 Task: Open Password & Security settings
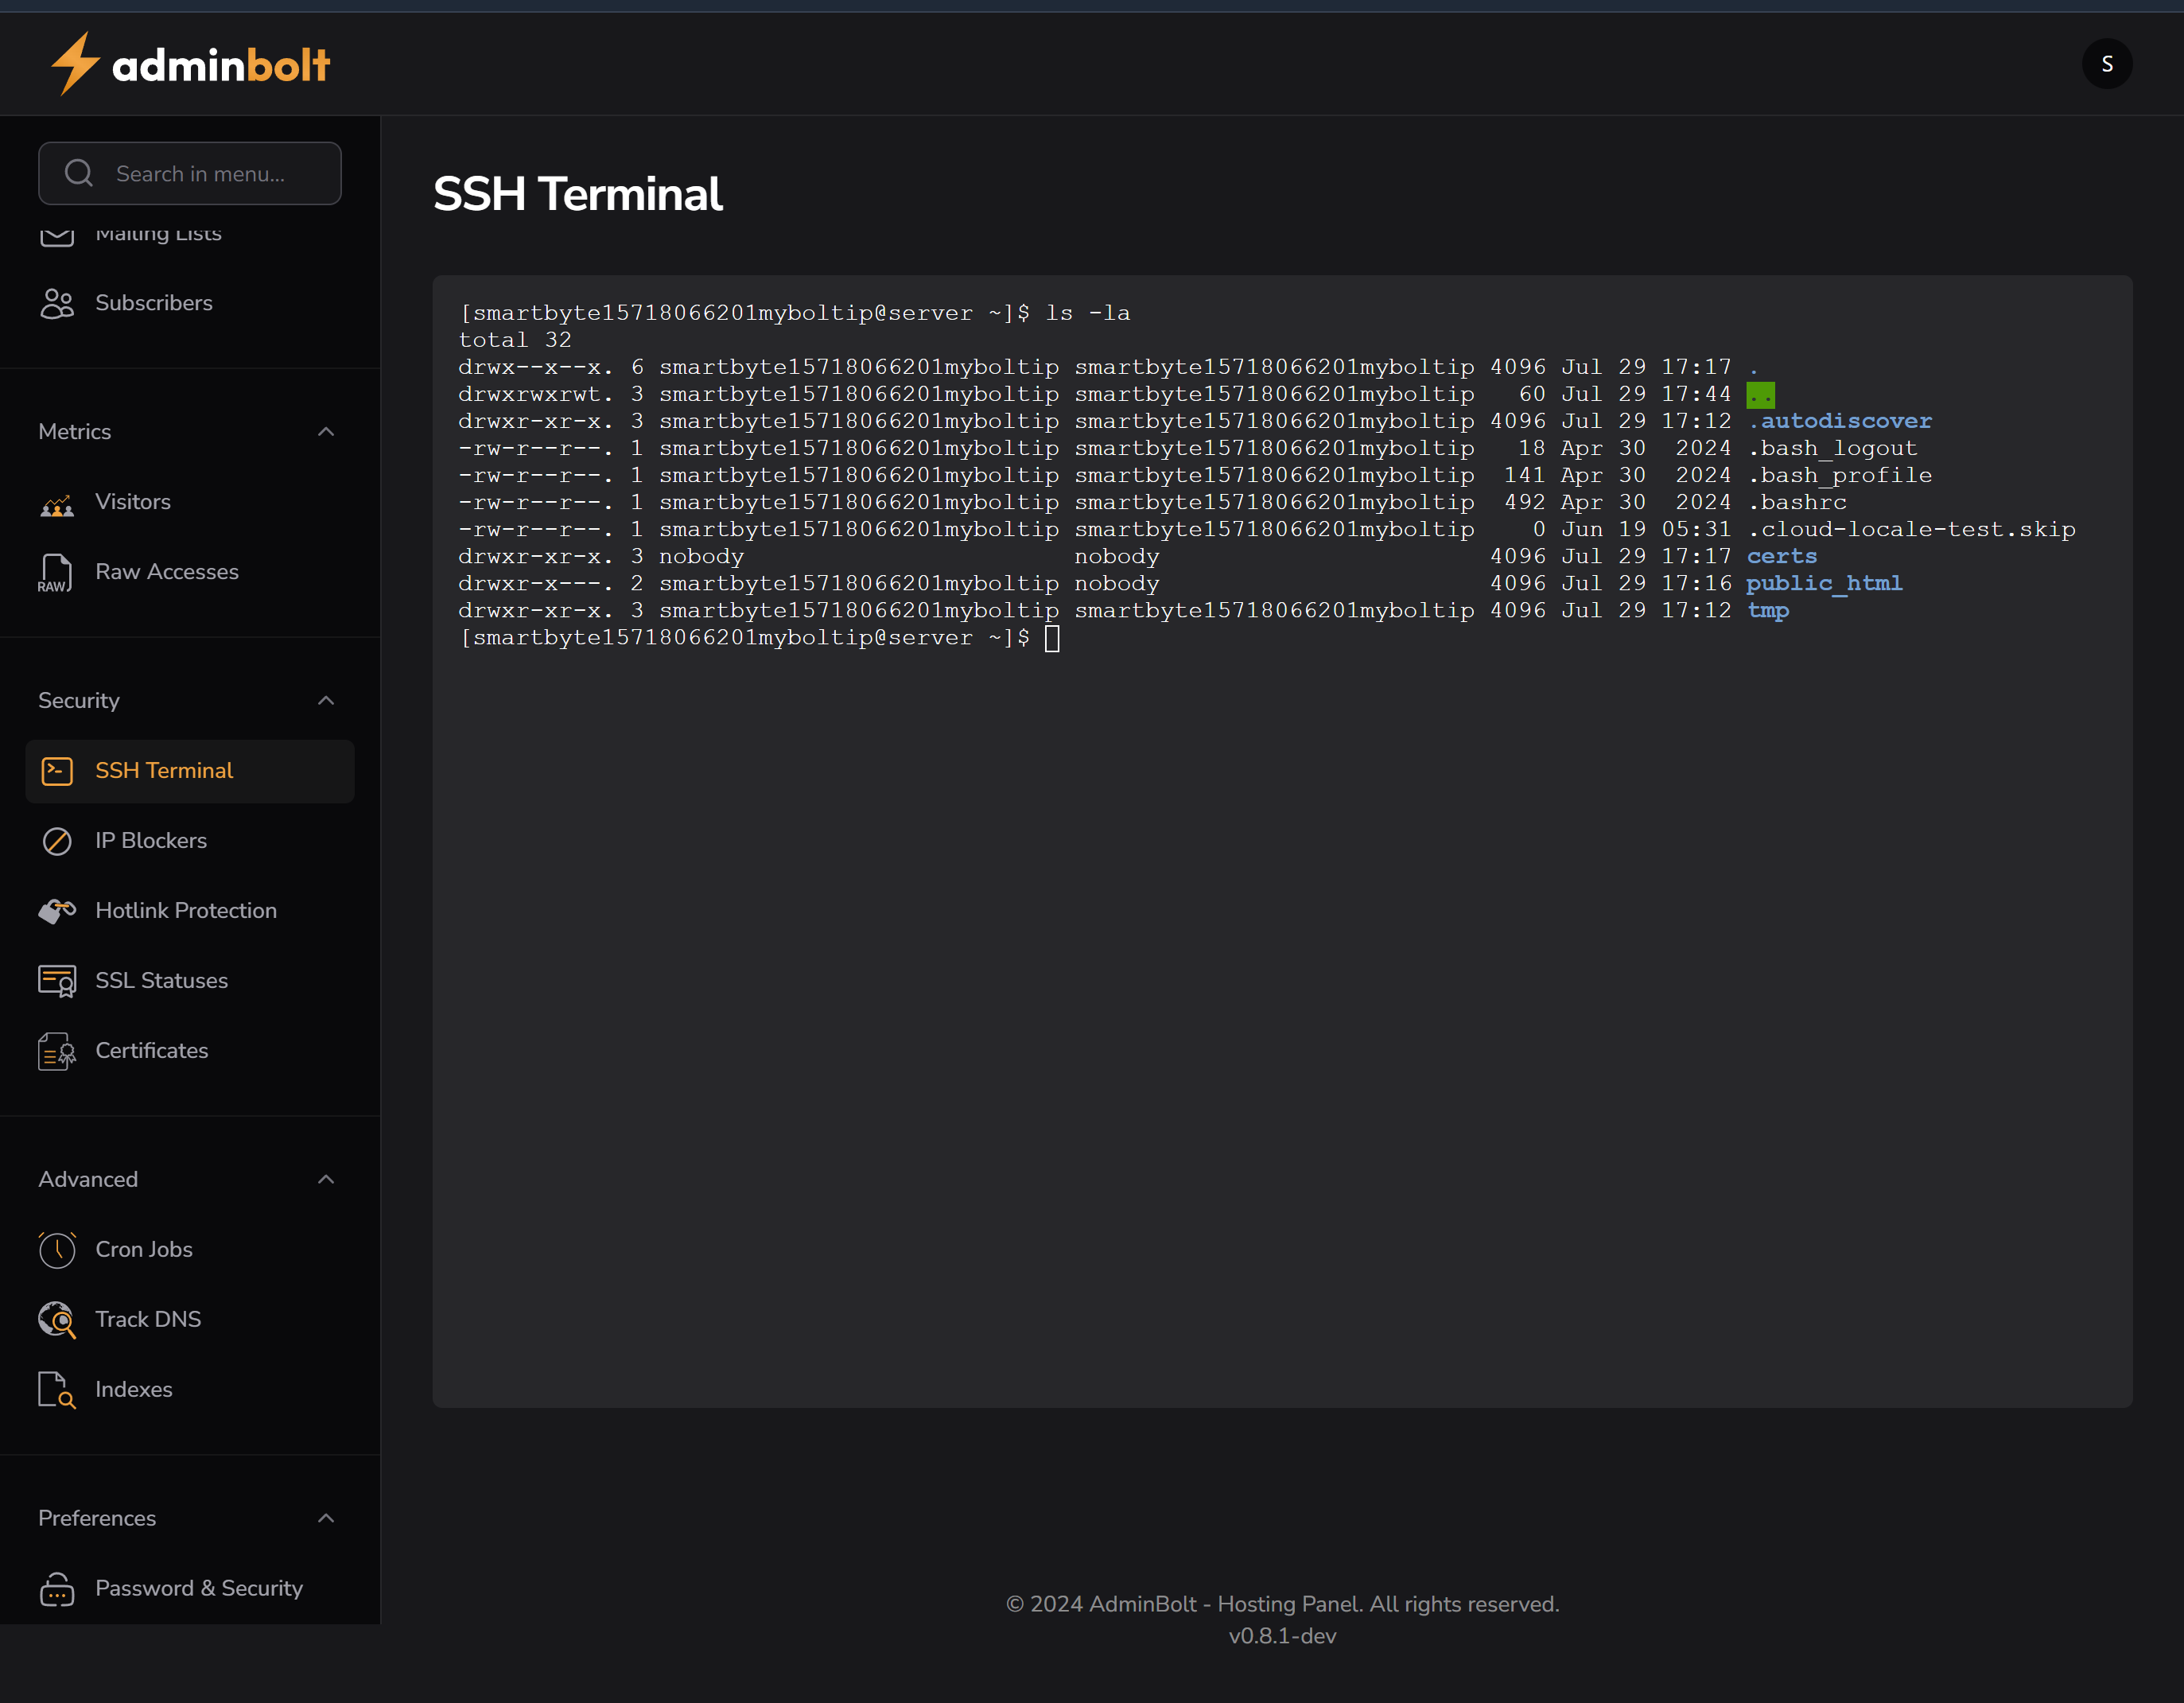pos(199,1588)
